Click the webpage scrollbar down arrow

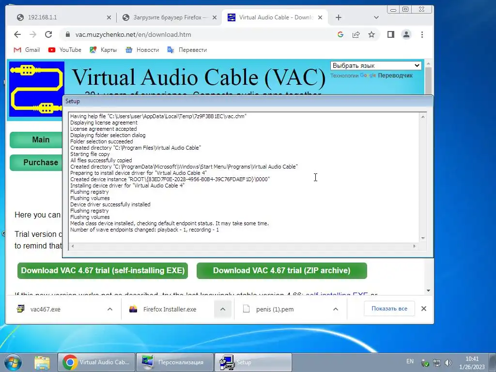pyautogui.click(x=428, y=291)
